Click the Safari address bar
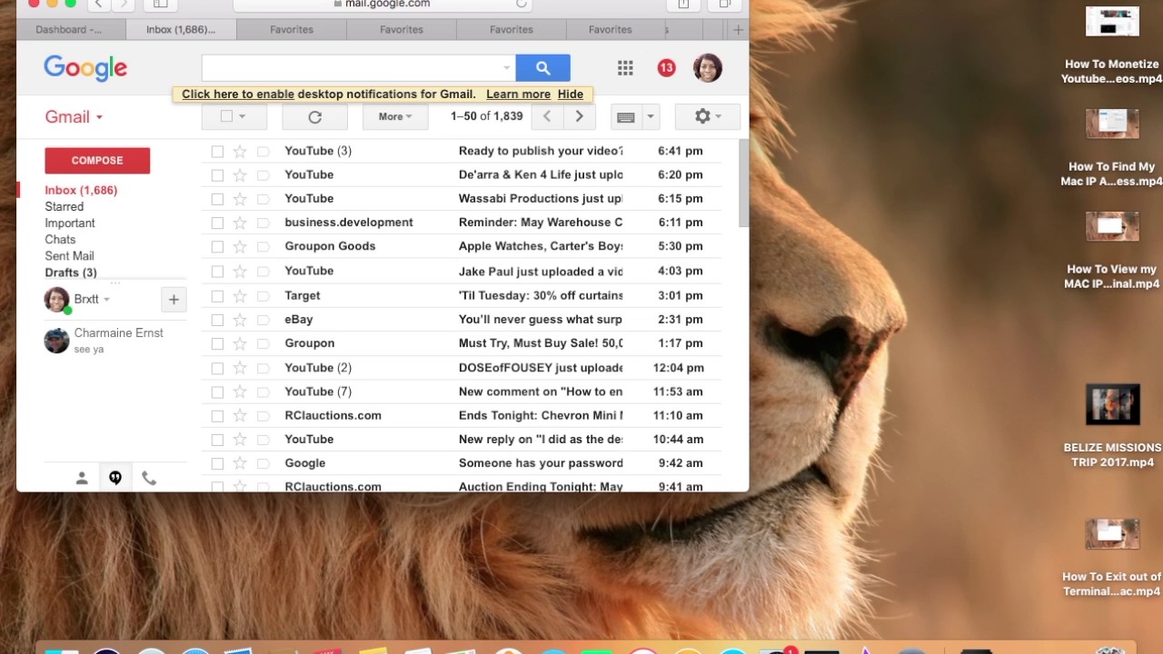Screen dimensions: 1163x654 click(x=383, y=5)
